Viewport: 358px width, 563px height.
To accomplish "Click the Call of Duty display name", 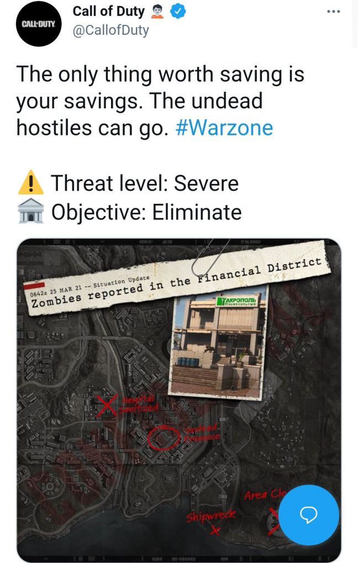I will (x=108, y=11).
